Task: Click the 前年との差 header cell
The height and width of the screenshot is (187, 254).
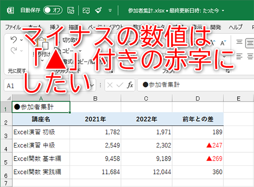Action: (198, 119)
